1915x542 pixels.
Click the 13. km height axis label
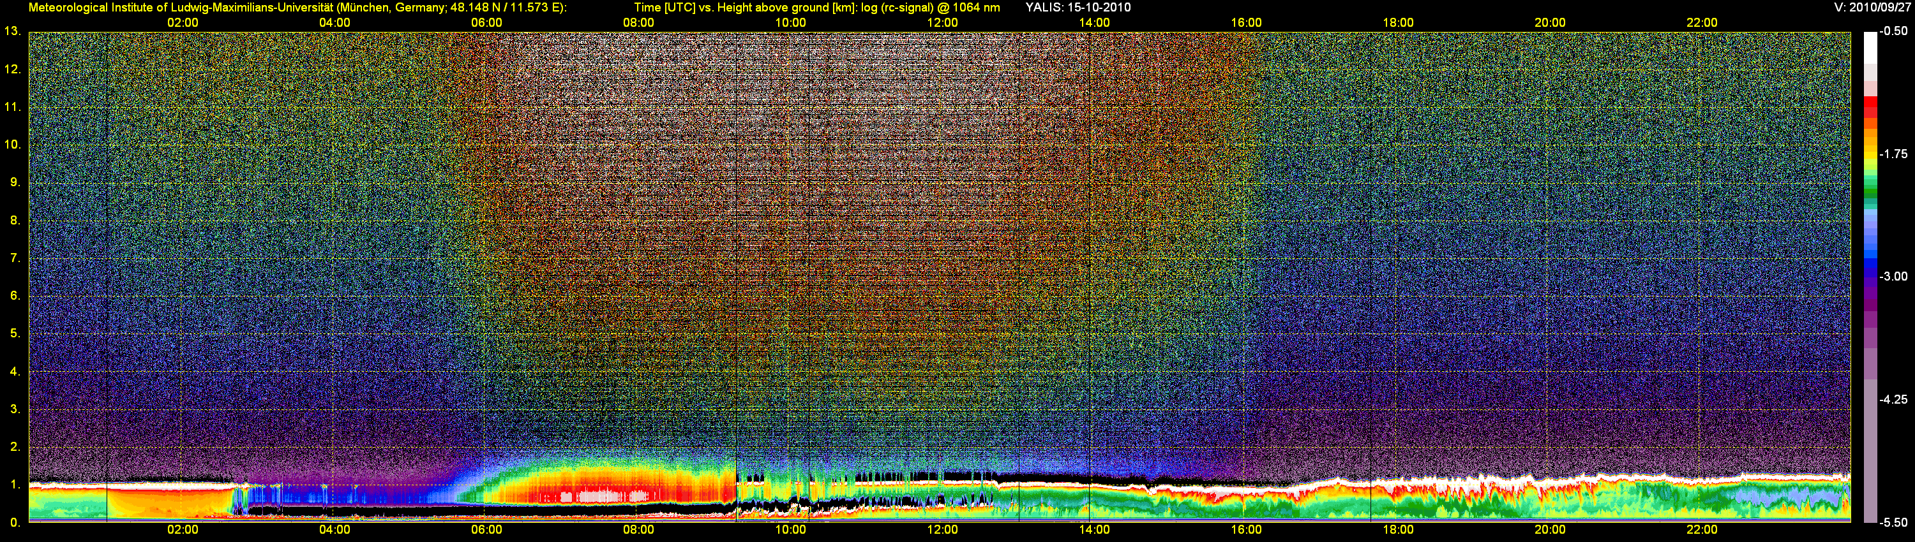[x=13, y=31]
